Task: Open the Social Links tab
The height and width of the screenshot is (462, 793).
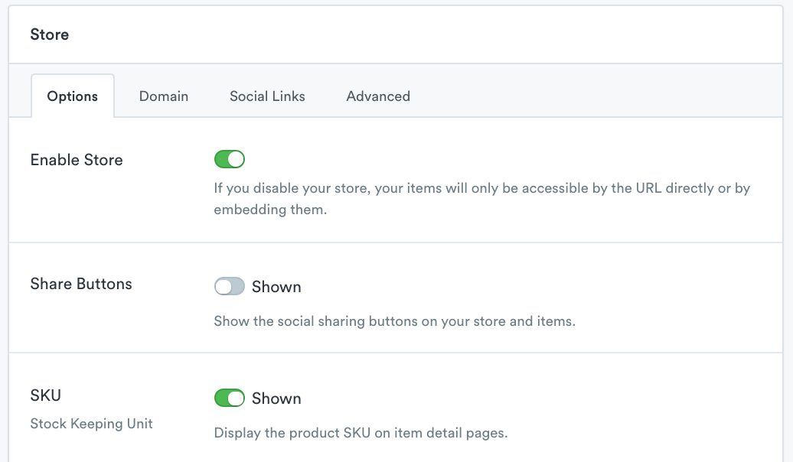Action: click(267, 96)
